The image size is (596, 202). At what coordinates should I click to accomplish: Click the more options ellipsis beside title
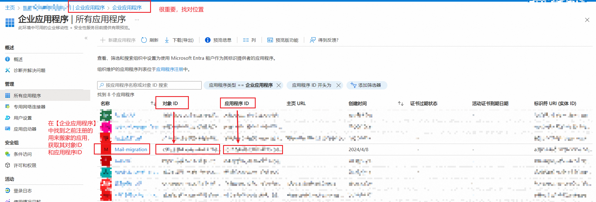137,20
